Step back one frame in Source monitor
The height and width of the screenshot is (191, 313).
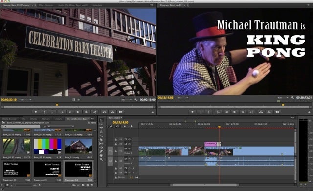tap(70, 112)
